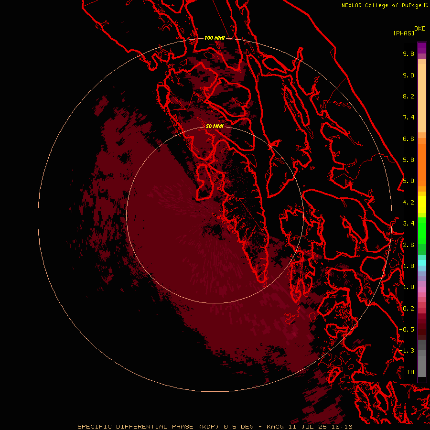Click the 7.4 legend value
The image size is (430, 430).
tap(408, 118)
